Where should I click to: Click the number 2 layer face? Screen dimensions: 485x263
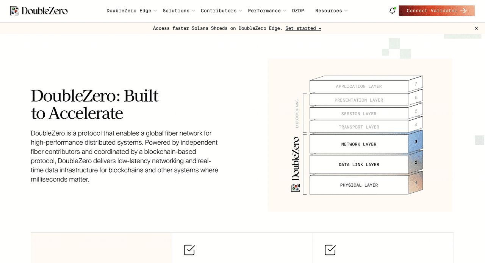pyautogui.click(x=416, y=162)
